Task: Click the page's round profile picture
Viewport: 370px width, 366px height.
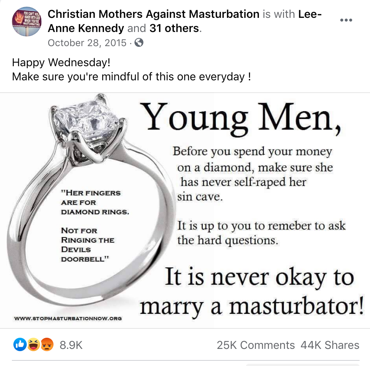Action: click(27, 21)
